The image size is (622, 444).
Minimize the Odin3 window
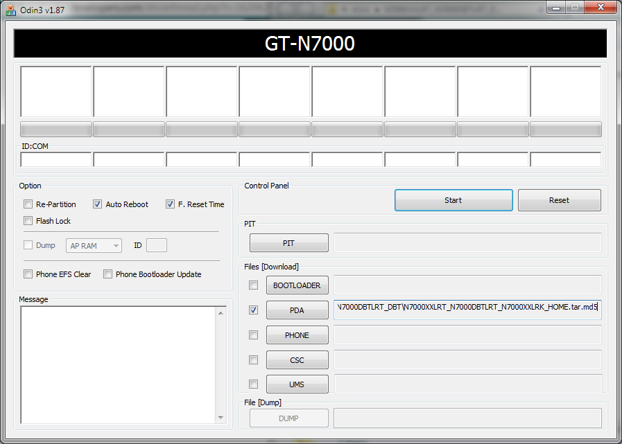click(x=556, y=7)
